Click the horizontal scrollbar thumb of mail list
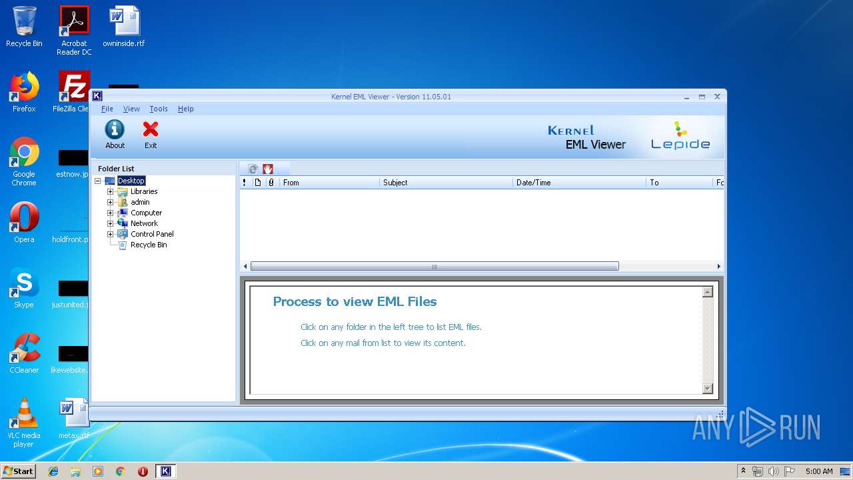 coord(434,266)
